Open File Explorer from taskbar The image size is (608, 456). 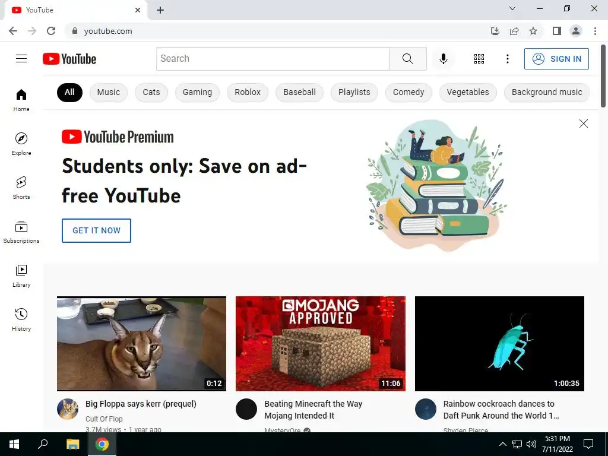(x=72, y=444)
